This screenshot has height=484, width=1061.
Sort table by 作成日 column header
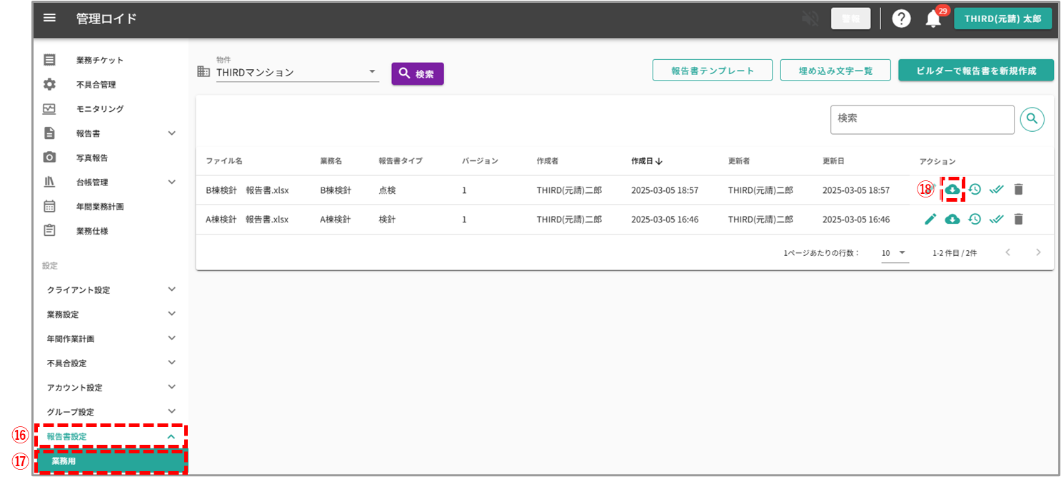(647, 161)
